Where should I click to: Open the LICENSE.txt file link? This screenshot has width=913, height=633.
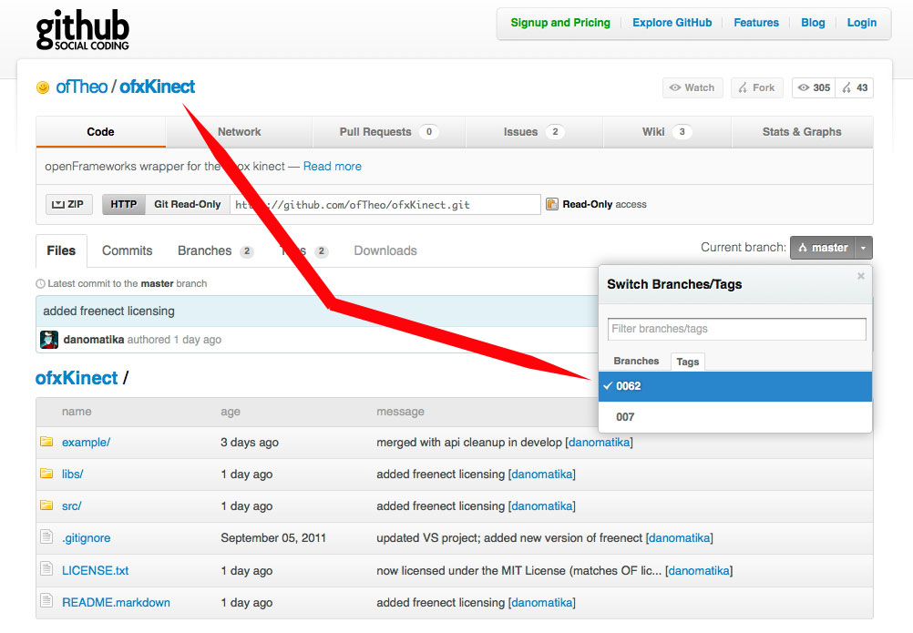[x=96, y=571]
